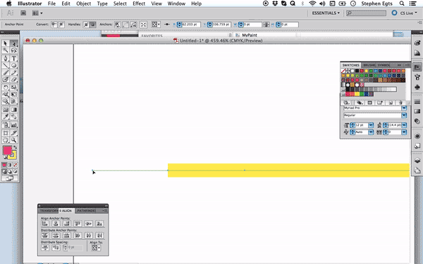The width and height of the screenshot is (423, 264).
Task: Open the reference point dropdown in control bar
Action: (x=156, y=25)
